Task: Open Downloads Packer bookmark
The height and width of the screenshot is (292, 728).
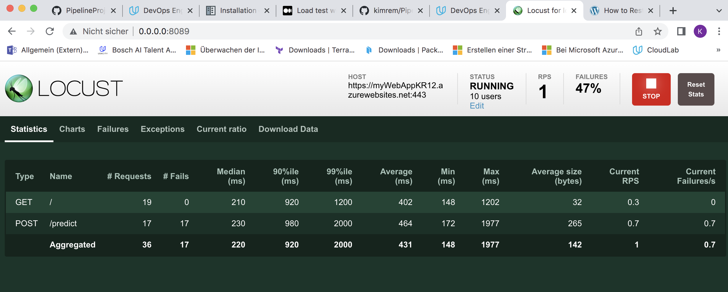Action: (404, 50)
